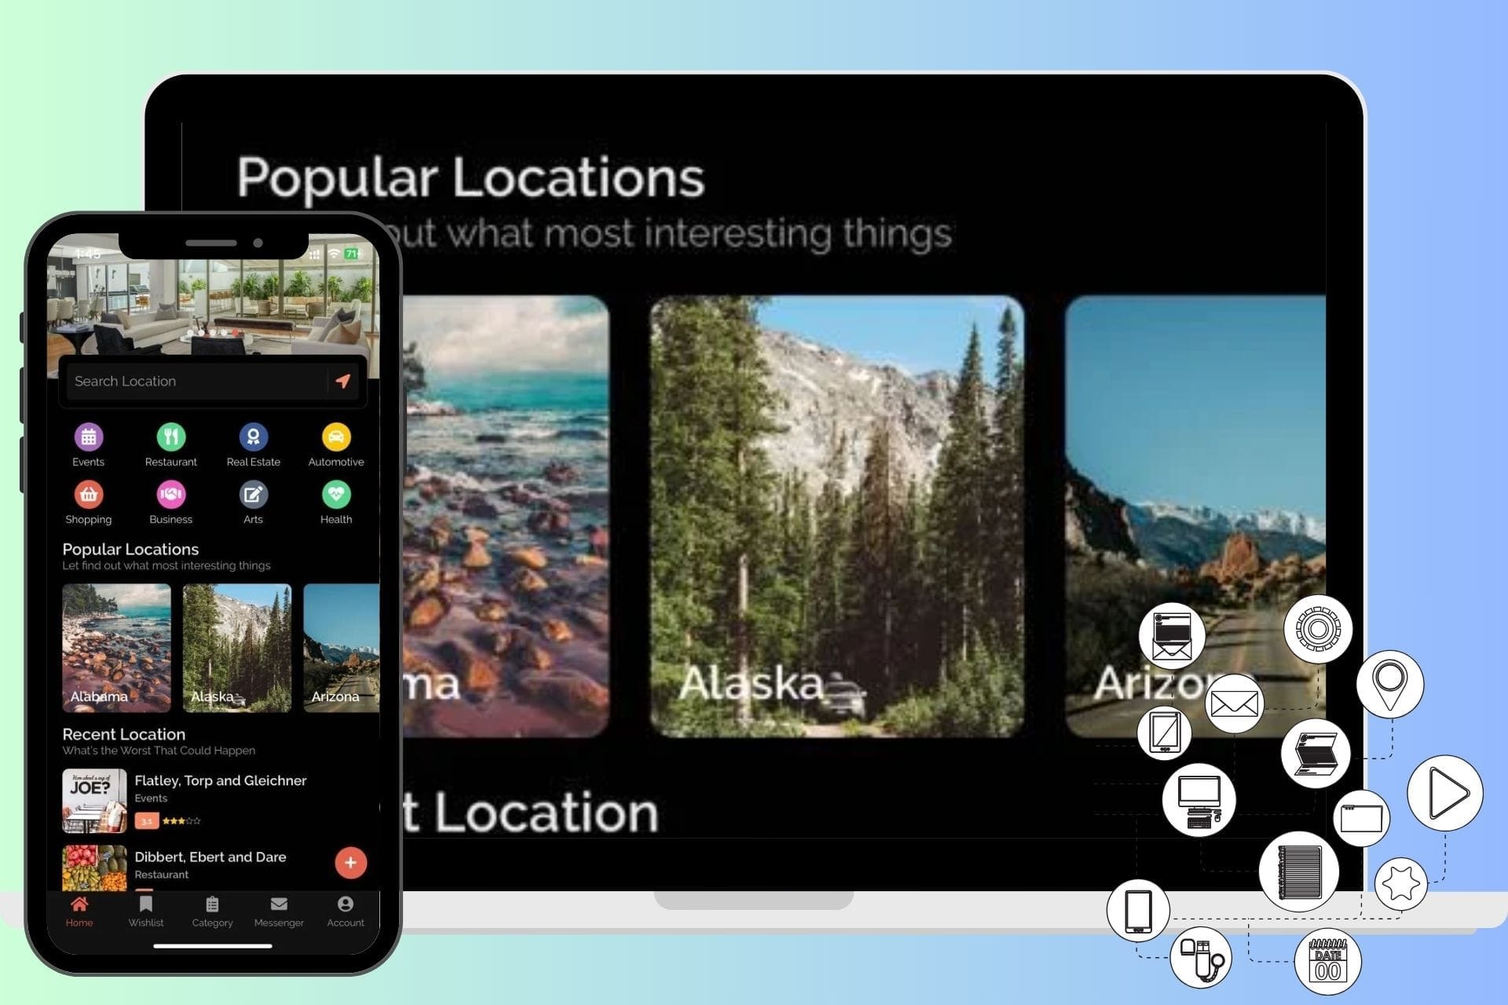Open Alabama thumbnail on the phone
Viewport: 1508px width, 1005px height.
coord(116,648)
